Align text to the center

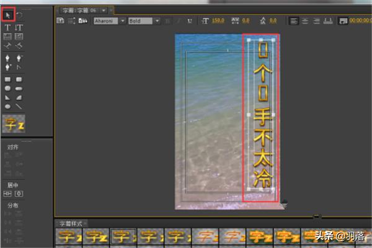305,21
